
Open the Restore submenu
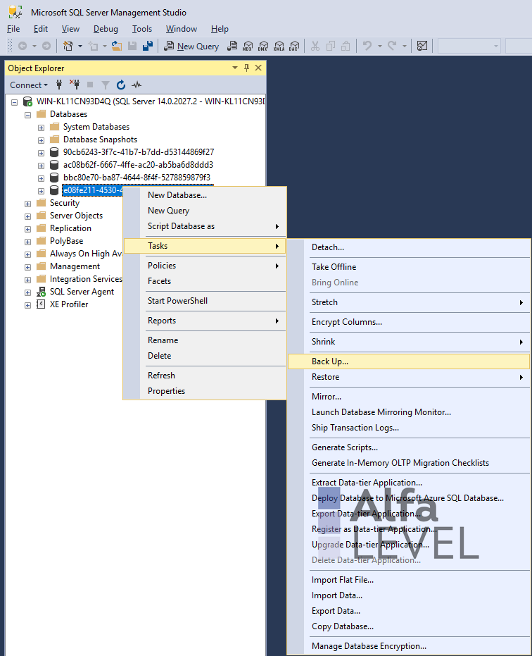409,377
